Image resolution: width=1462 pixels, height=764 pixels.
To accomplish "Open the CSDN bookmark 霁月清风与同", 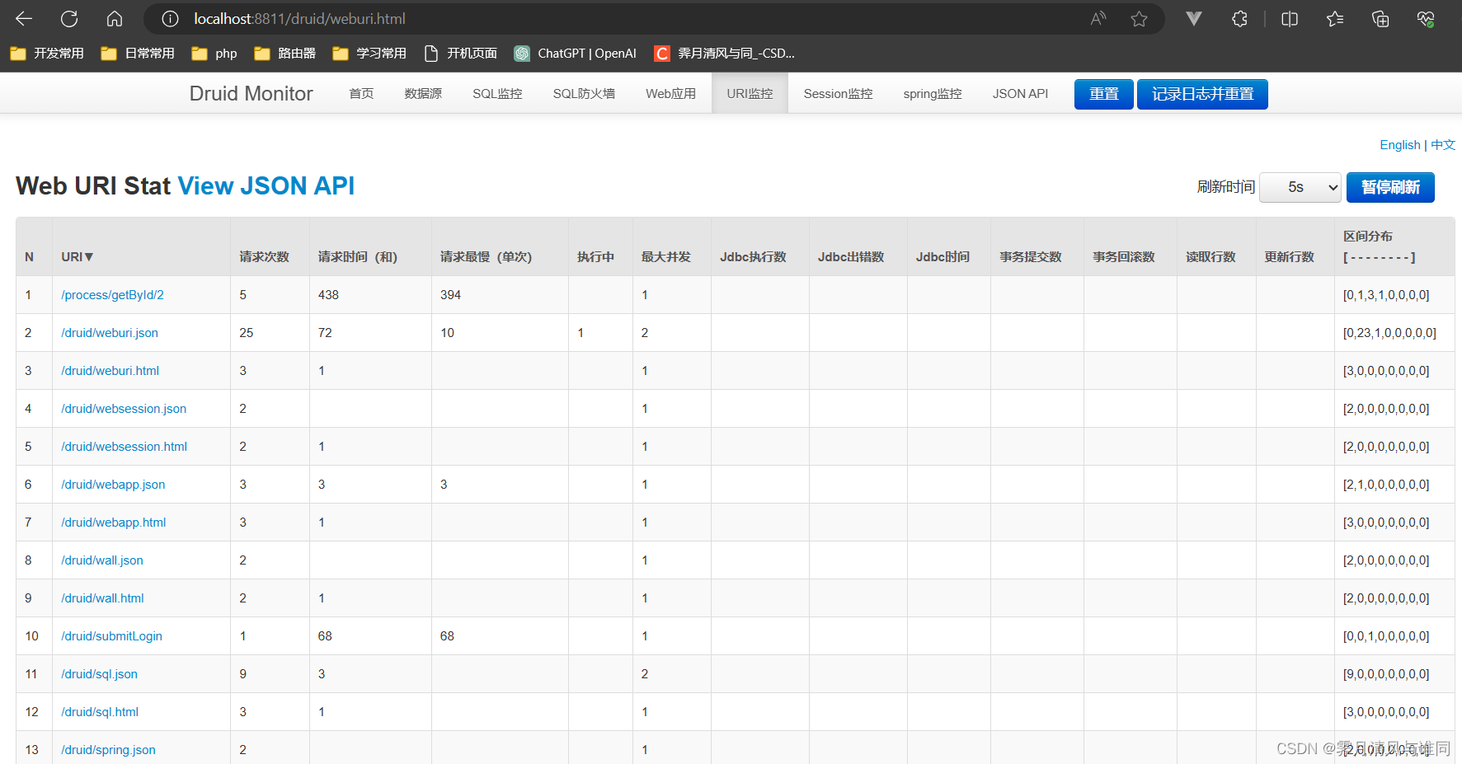I will click(725, 53).
